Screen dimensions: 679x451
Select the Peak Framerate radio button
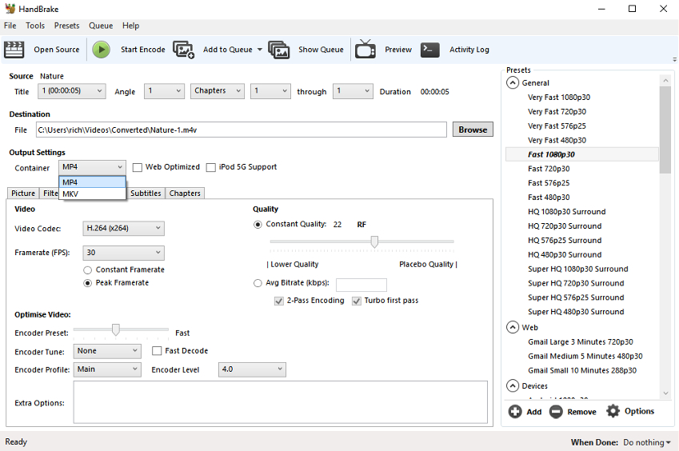tap(87, 283)
